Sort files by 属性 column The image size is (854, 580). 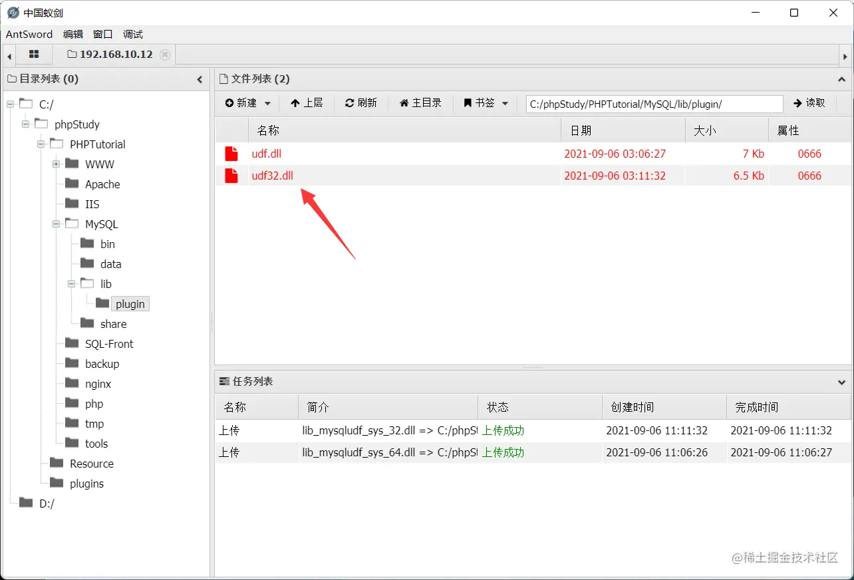[809, 130]
